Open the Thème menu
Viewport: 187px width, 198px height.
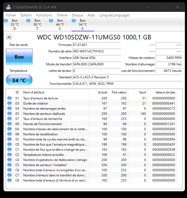(62, 15)
